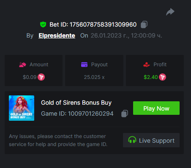This screenshot has width=191, height=168.
Task: Click the Play Now button
Action: coord(156,108)
